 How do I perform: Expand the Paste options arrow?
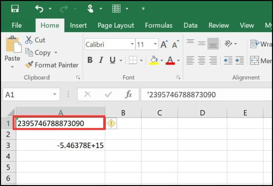12,67
